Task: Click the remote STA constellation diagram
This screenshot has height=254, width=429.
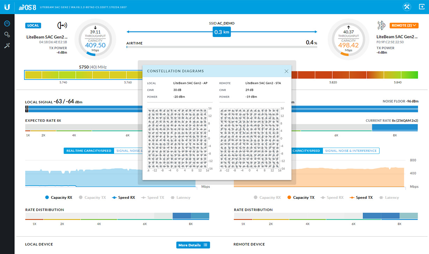Action: tap(249, 138)
